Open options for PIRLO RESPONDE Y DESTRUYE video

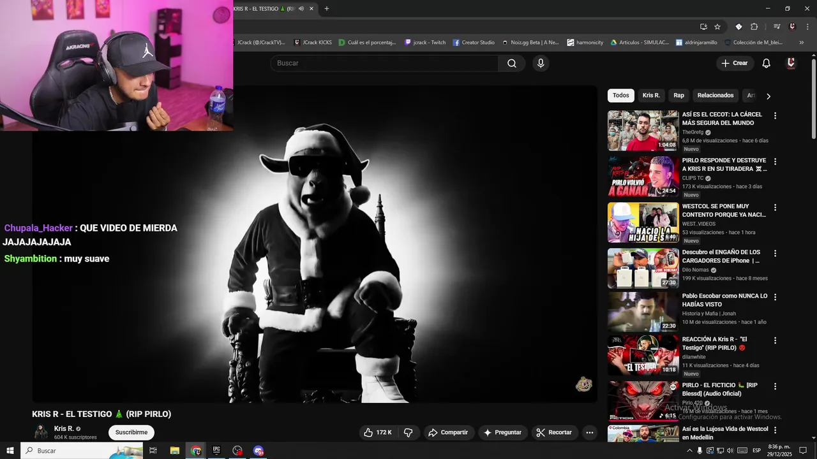[x=776, y=161]
